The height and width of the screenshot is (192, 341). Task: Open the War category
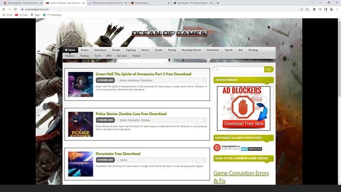tap(240, 50)
